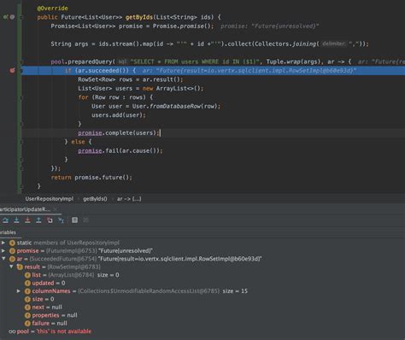The height and width of the screenshot is (340, 405).
Task: Select the ParticipatorUpdateR... debug session tab
Action: click(x=25, y=209)
